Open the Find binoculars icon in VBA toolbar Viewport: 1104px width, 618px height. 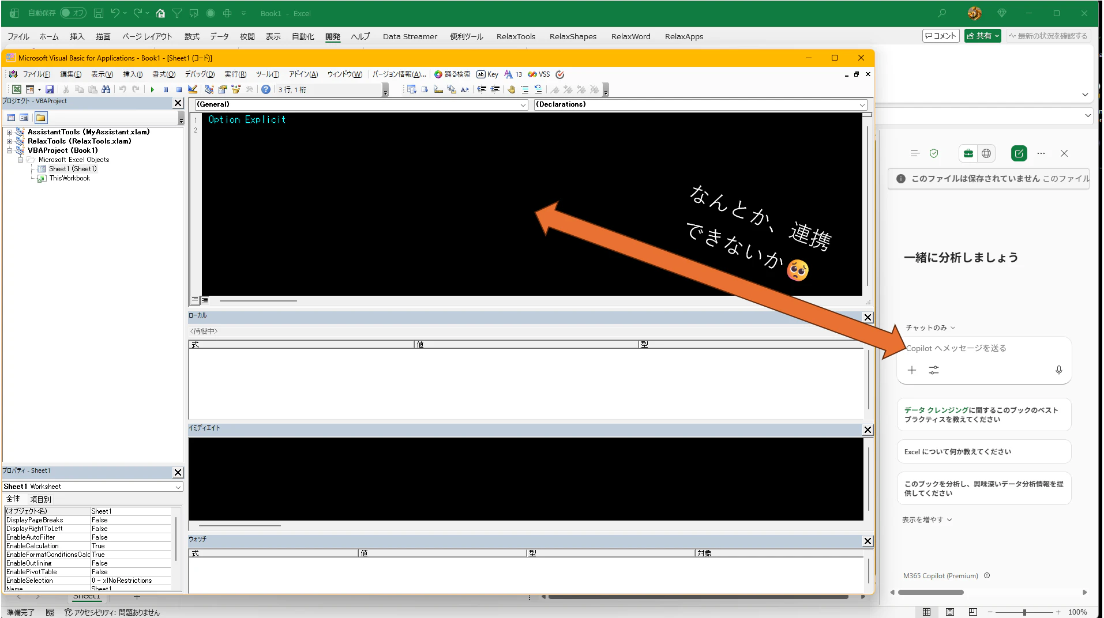106,89
